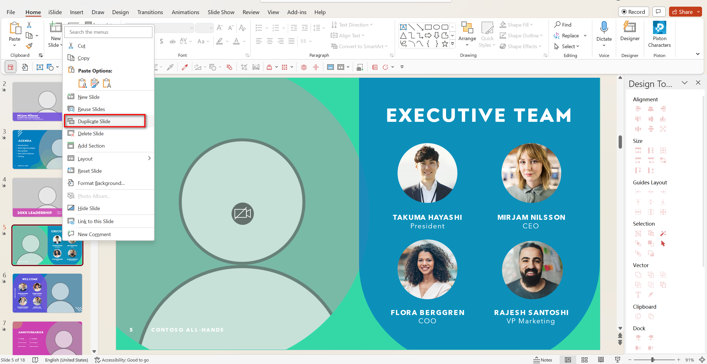This screenshot has width=707, height=364.
Task: Expand the Layout submenu arrow
Action: (x=149, y=158)
